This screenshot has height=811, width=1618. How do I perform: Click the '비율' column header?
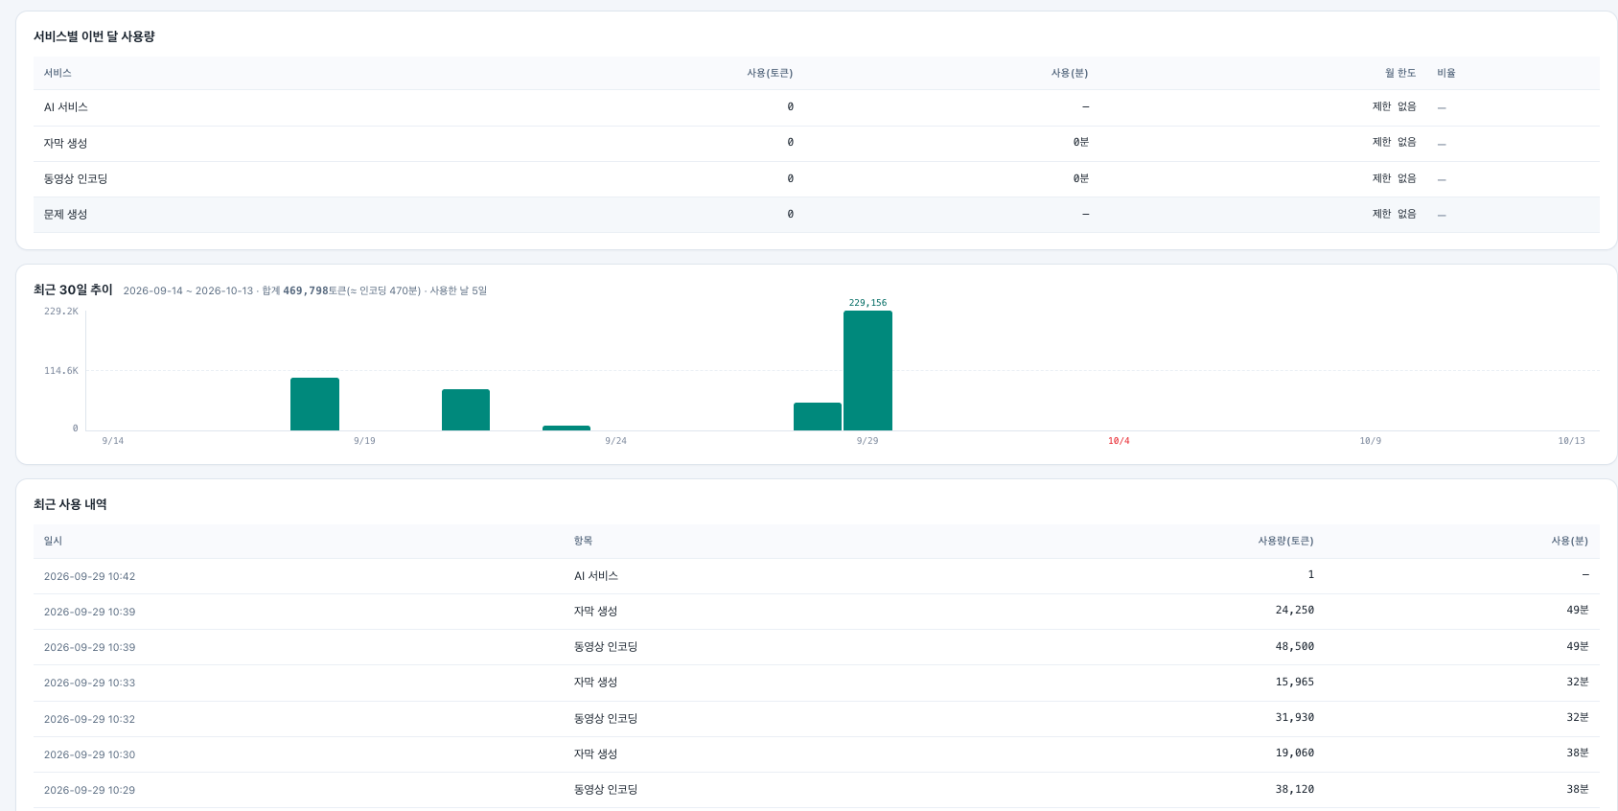[x=1446, y=73]
